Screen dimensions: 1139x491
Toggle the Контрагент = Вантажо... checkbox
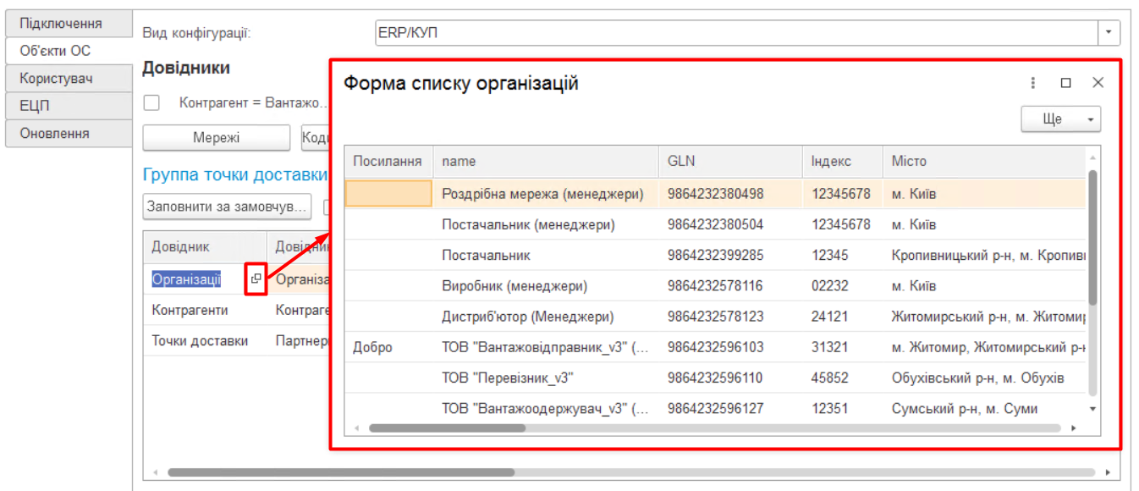[x=151, y=102]
